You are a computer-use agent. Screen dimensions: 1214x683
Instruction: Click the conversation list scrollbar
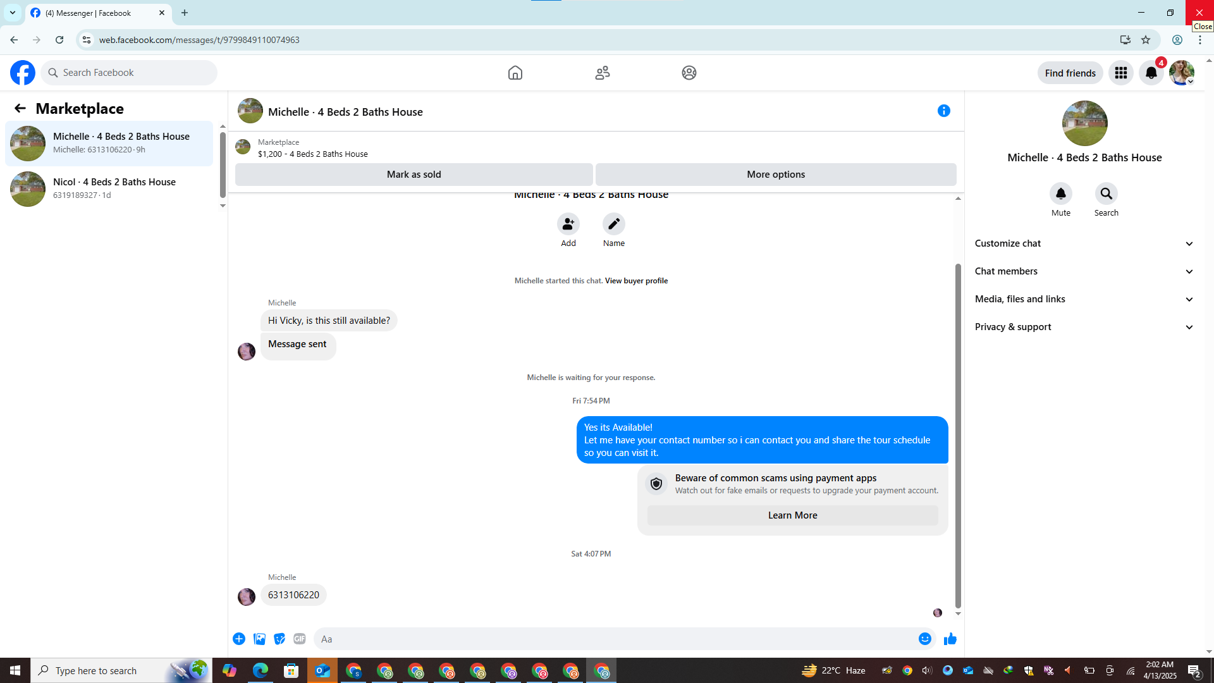coord(223,164)
